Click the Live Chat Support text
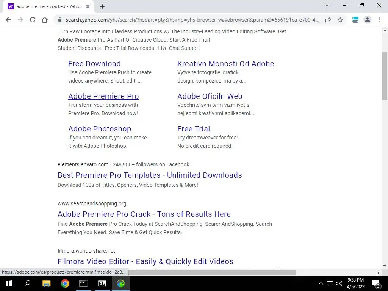This screenshot has height=291, width=388. [179, 48]
